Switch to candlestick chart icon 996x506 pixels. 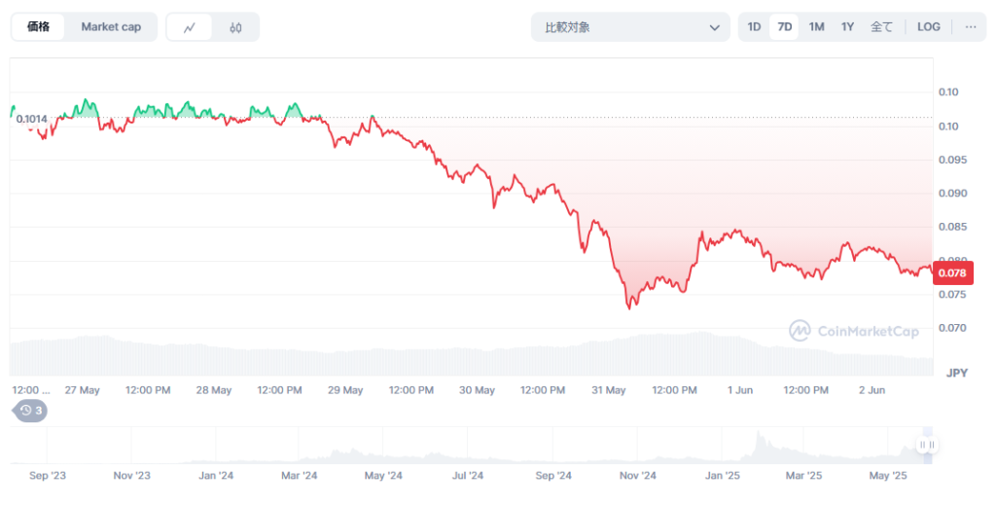pyautogui.click(x=235, y=27)
